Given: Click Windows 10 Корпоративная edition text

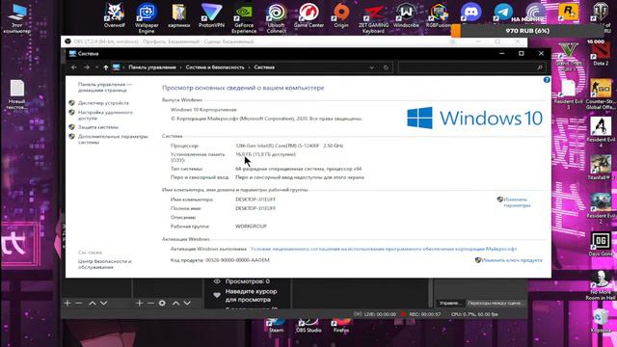Looking at the screenshot, I should (x=203, y=110).
